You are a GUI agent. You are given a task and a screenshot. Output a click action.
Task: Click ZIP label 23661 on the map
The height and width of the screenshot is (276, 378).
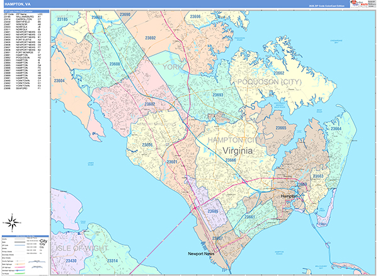tap(249, 217)
